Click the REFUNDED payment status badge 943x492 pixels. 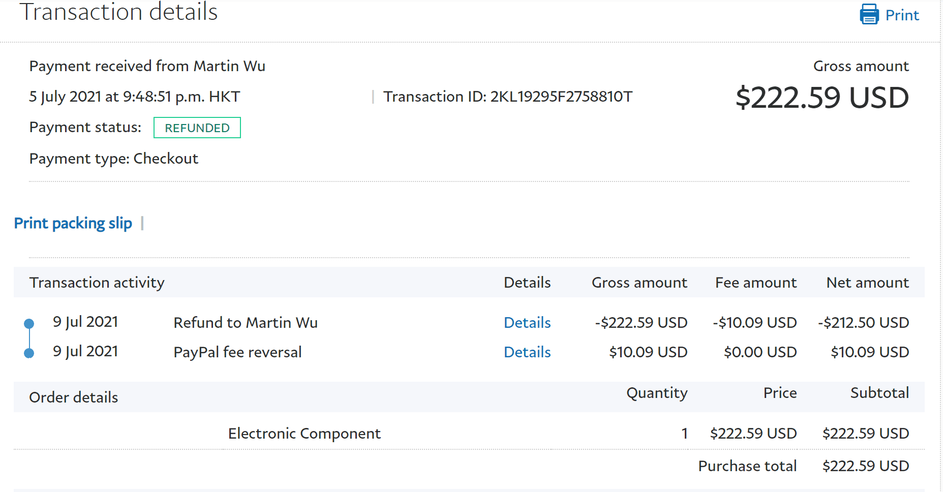coord(197,128)
